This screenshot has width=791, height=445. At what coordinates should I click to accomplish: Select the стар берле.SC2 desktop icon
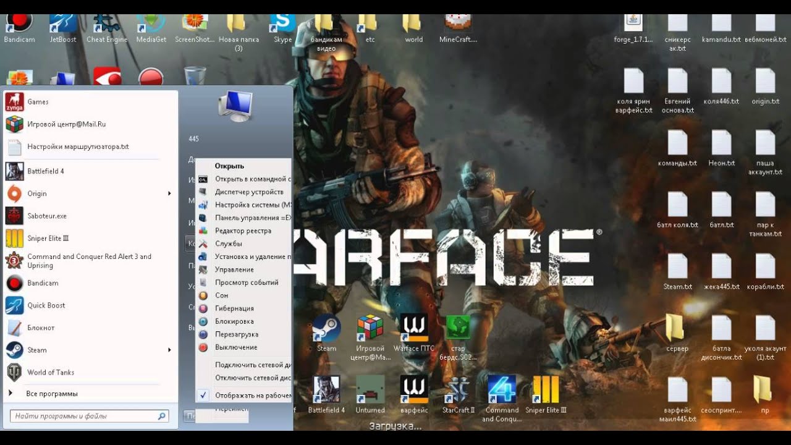[x=458, y=337]
